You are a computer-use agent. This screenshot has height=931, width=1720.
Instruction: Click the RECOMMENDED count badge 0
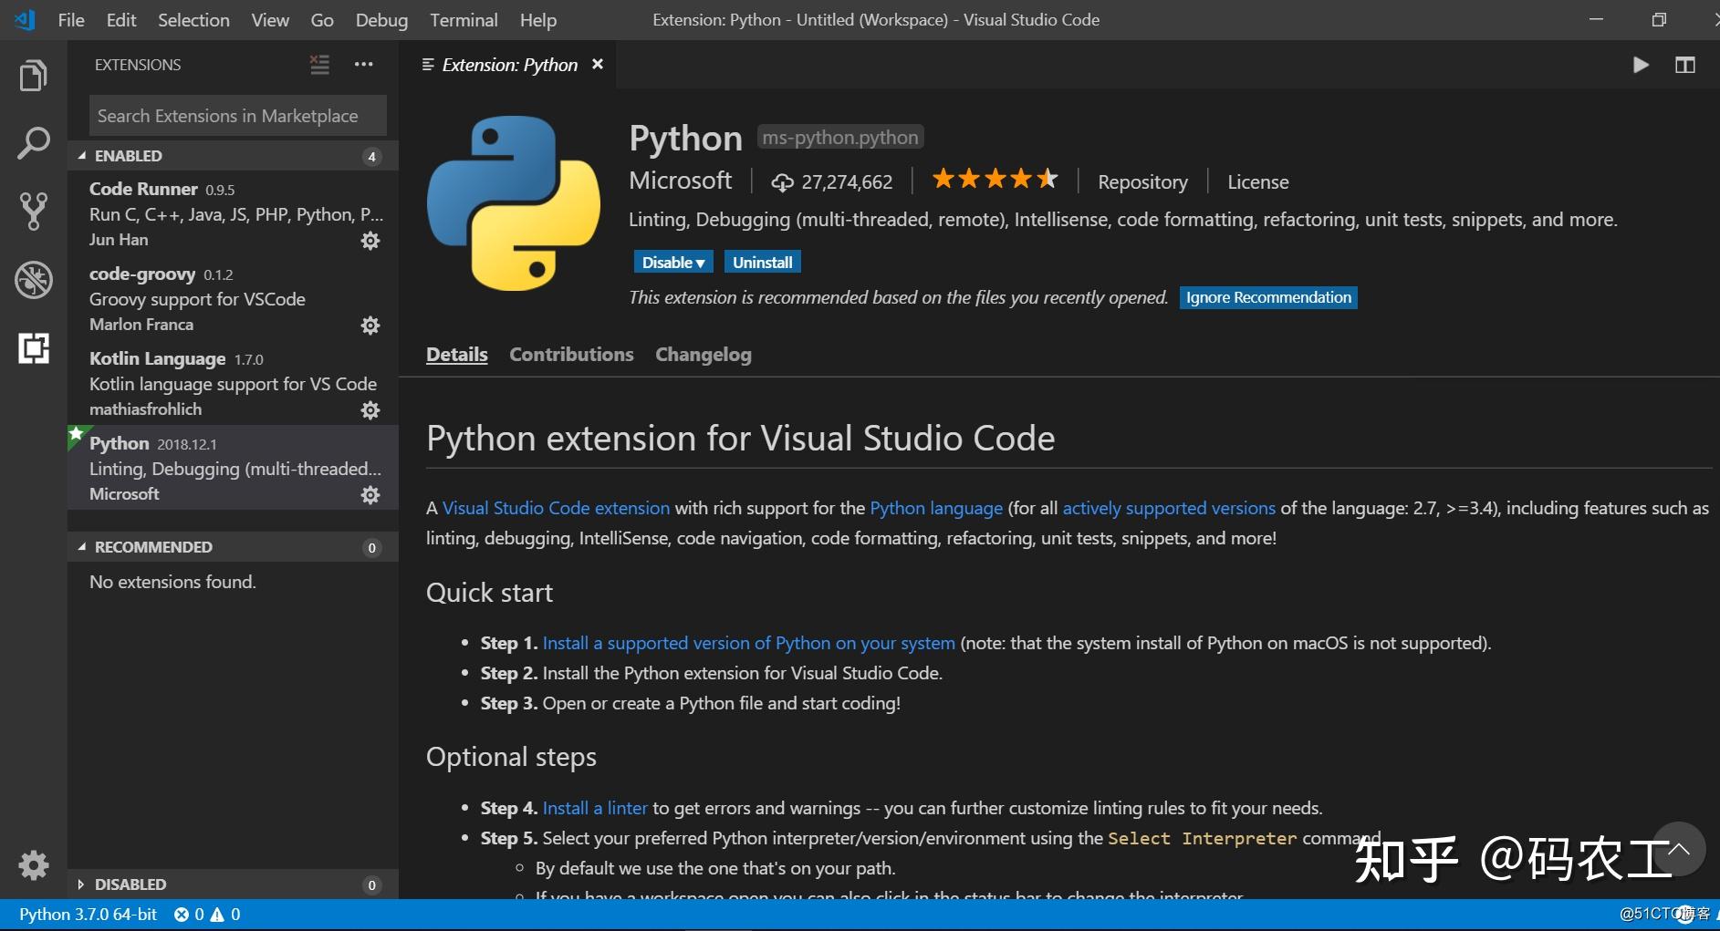(371, 548)
